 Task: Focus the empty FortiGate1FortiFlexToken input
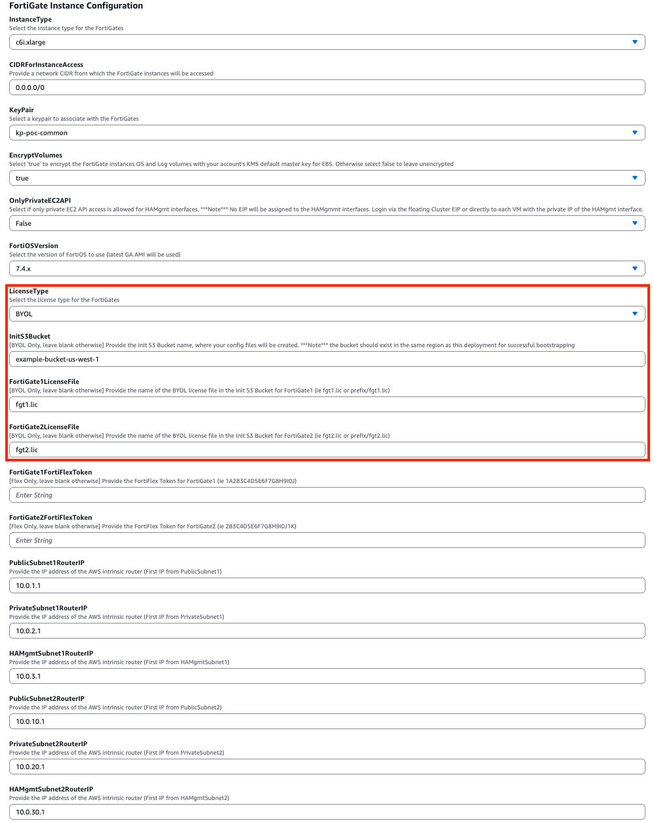pos(327,495)
